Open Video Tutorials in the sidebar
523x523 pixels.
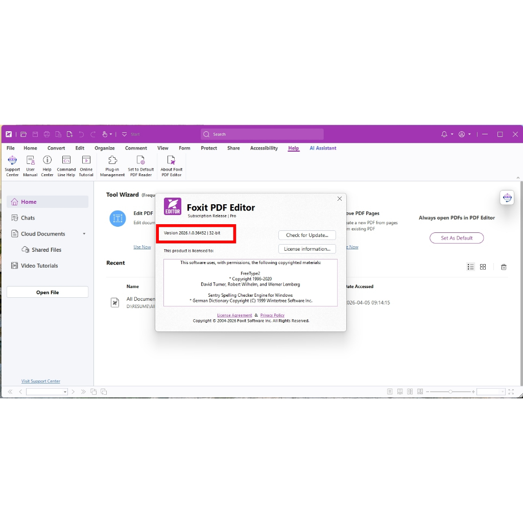coord(47,266)
